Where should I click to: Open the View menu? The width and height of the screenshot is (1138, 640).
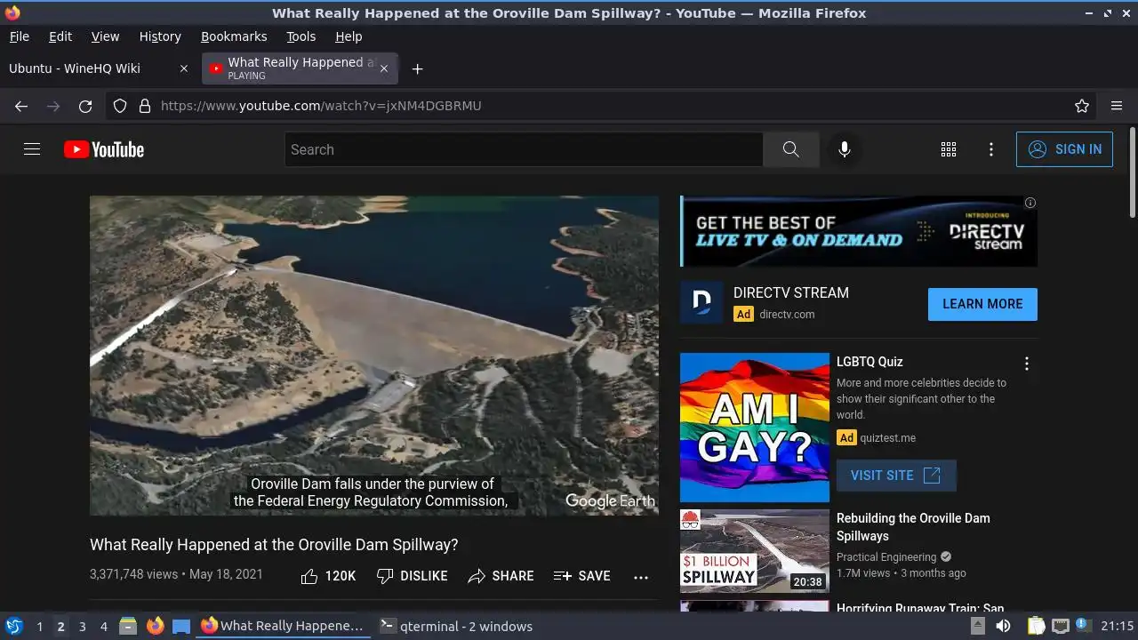click(x=105, y=36)
